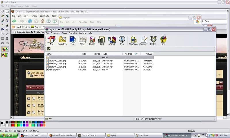Open WinRAR's Commands menu

tap(55, 33)
